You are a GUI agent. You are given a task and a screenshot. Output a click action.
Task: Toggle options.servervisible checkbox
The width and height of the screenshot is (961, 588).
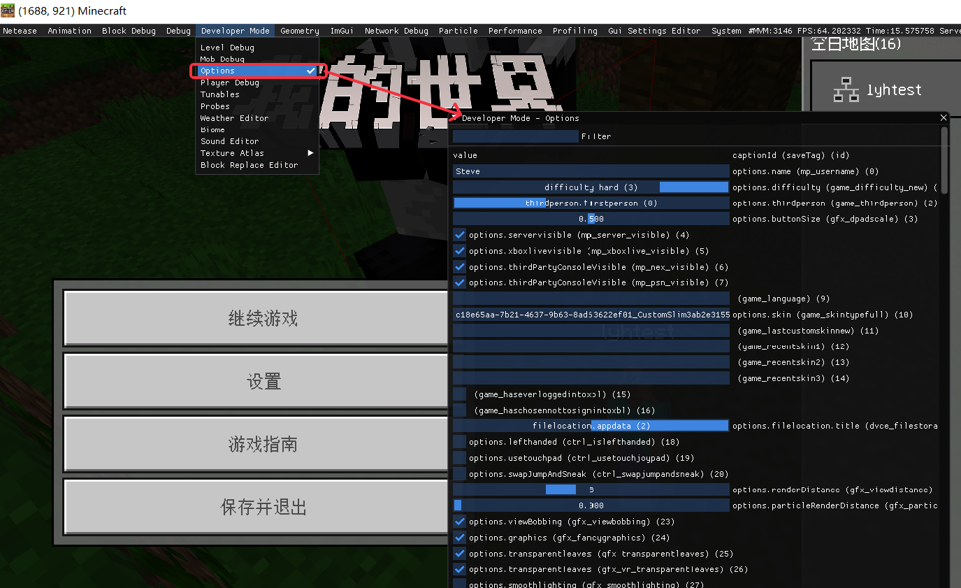(459, 235)
